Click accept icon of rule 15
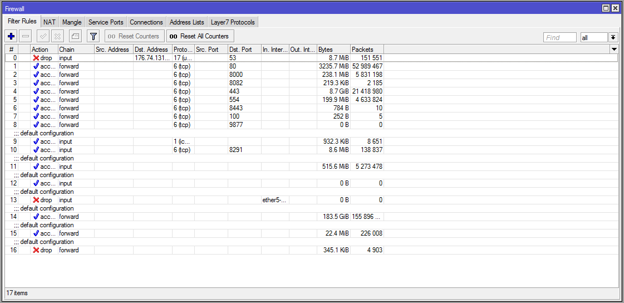 click(36, 234)
